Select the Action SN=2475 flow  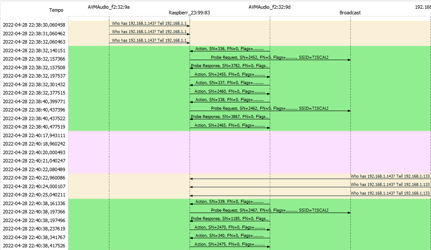[x=230, y=244]
